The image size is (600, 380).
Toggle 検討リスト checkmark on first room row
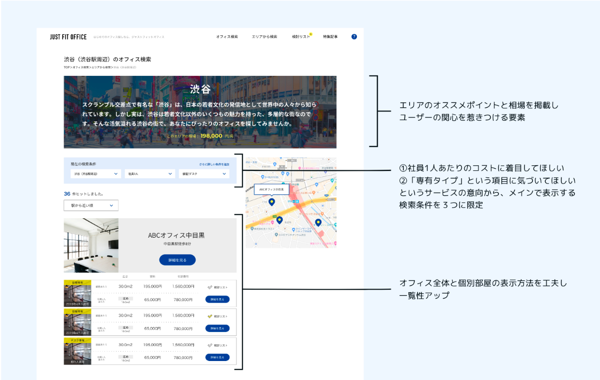coord(210,288)
